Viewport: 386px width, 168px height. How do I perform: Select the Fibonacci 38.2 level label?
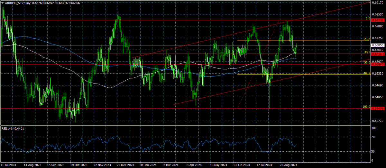(x=367, y=52)
